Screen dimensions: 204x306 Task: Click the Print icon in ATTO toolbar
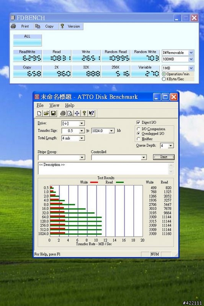click(63, 113)
